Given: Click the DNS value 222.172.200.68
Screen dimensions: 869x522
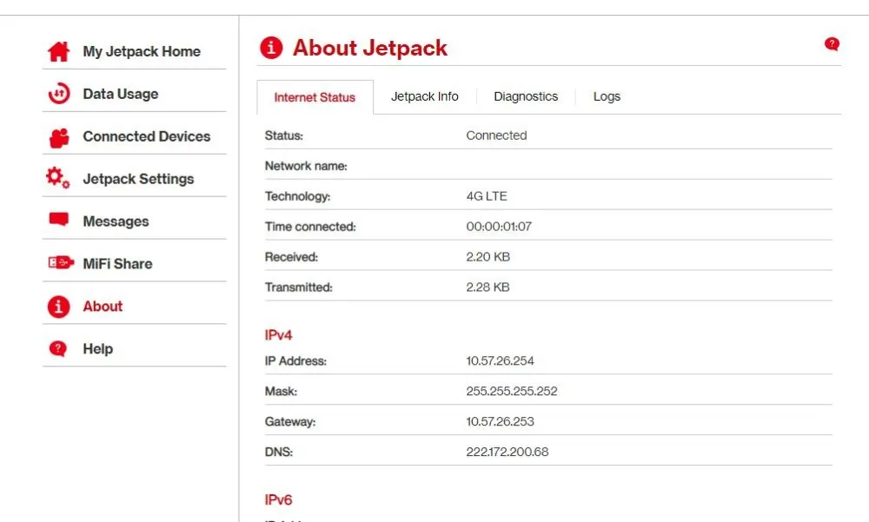Looking at the screenshot, I should [507, 453].
